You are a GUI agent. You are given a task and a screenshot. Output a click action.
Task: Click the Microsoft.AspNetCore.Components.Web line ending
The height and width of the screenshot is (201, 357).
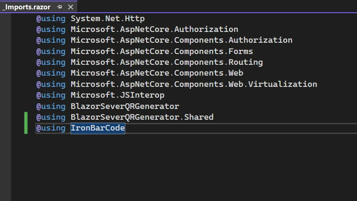[243, 73]
